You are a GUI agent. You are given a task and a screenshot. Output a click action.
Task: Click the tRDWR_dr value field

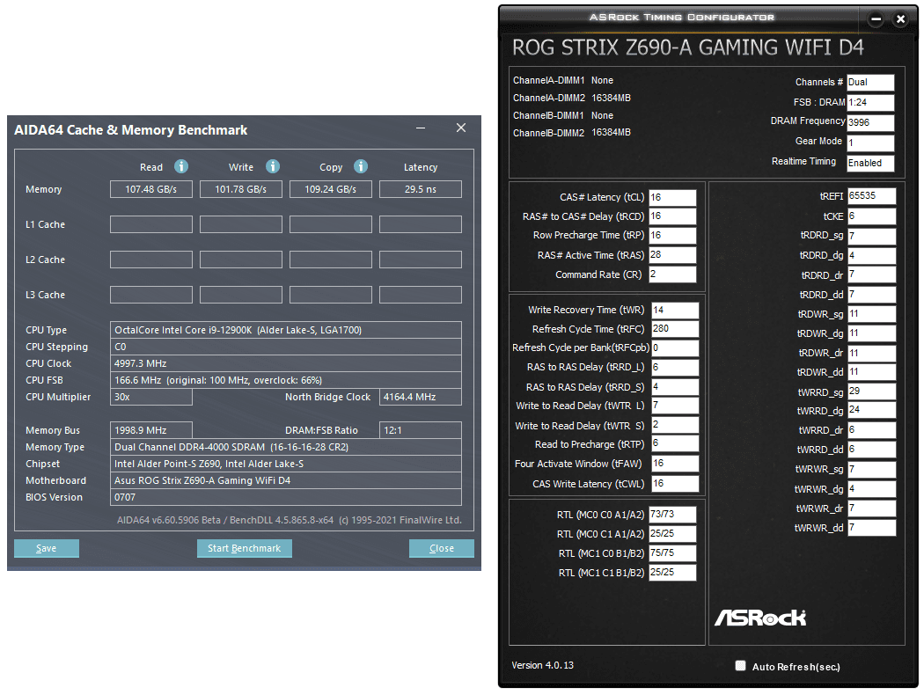(x=871, y=353)
